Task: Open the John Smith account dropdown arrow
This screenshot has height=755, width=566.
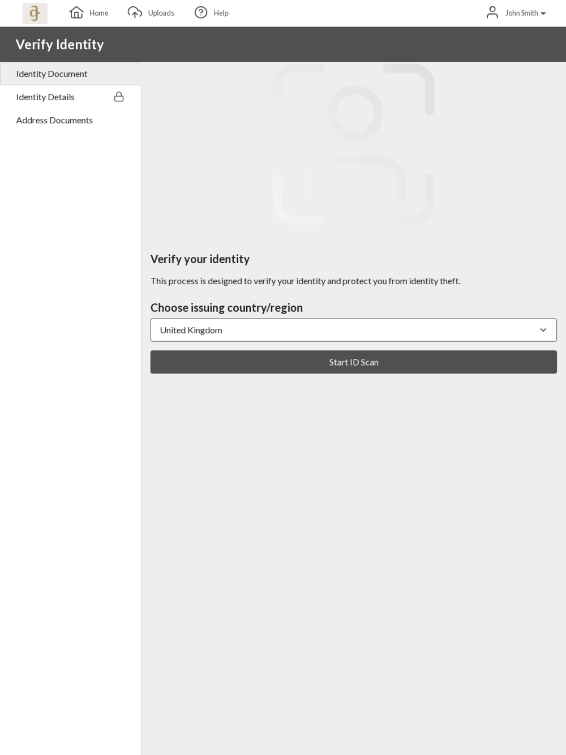Action: pos(543,14)
